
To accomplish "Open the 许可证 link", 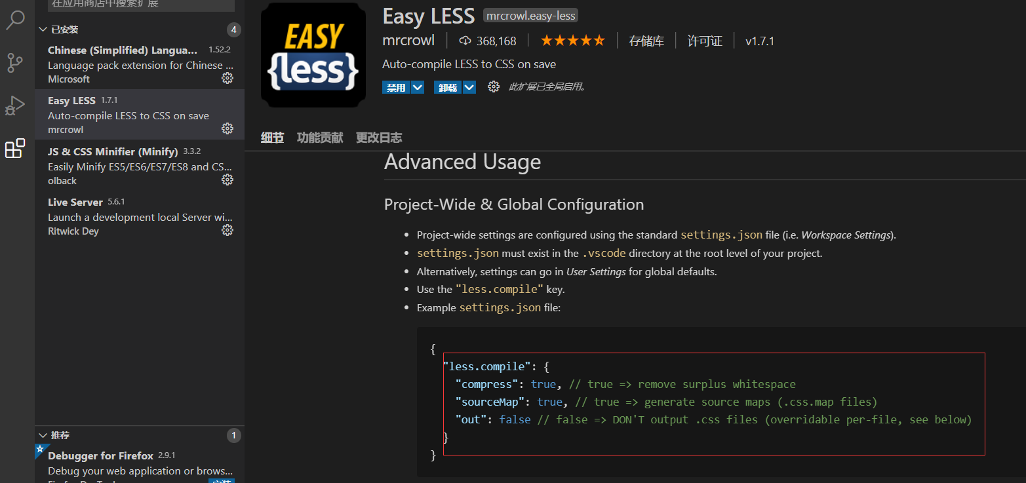I will (x=705, y=41).
